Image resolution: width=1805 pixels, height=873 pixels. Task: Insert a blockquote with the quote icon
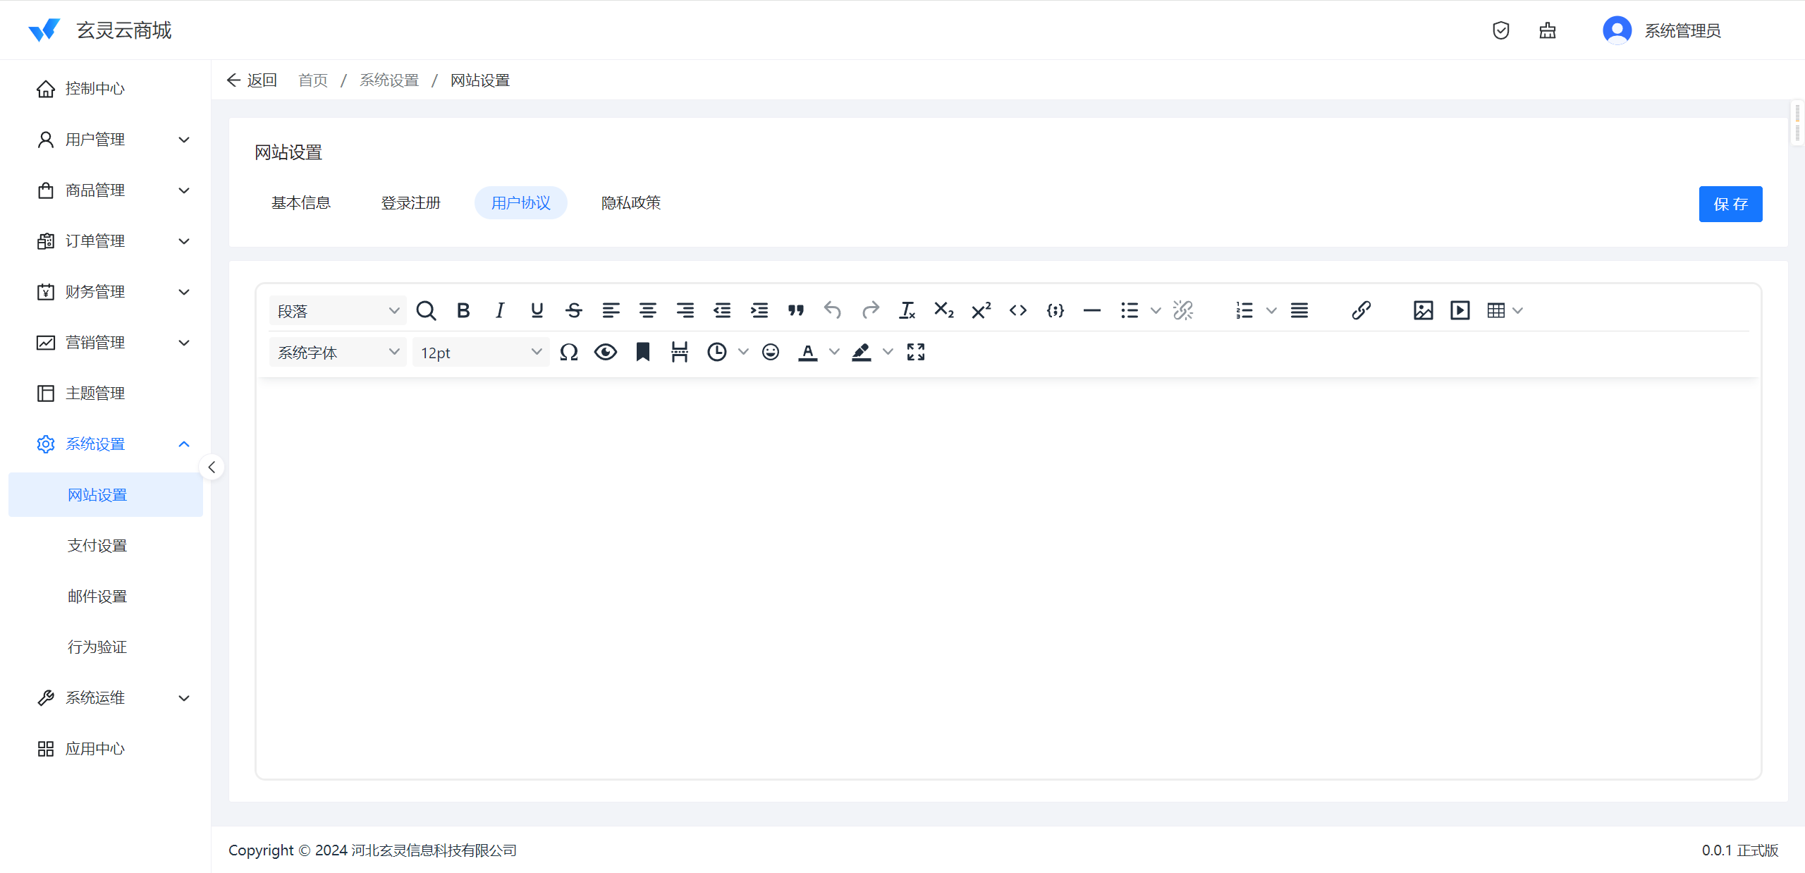pyautogui.click(x=796, y=310)
